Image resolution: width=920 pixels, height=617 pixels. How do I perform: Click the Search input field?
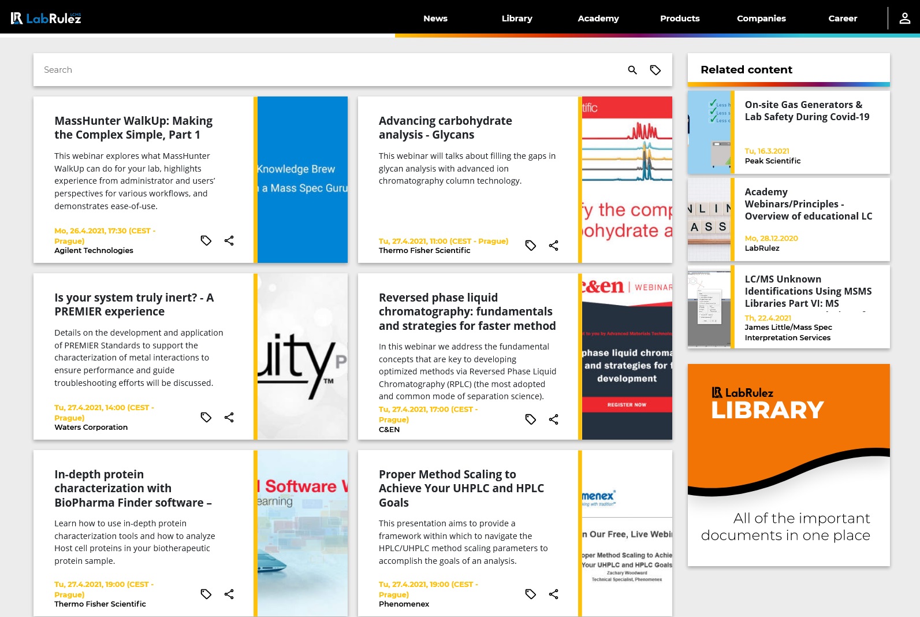coord(329,70)
